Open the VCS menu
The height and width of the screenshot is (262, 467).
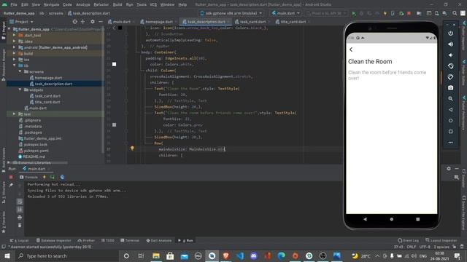pyautogui.click(x=153, y=4)
